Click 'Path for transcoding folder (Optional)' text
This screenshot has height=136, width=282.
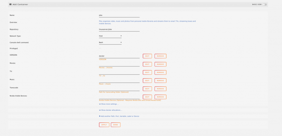coord(114,92)
